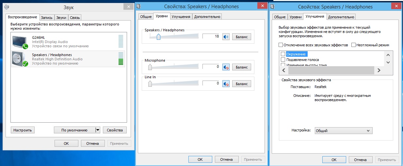Enable Отключение всех звуковых эффектов checkbox

pos(281,45)
